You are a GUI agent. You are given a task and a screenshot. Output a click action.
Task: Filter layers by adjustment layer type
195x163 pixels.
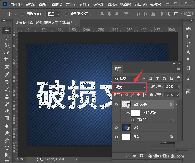(151, 78)
